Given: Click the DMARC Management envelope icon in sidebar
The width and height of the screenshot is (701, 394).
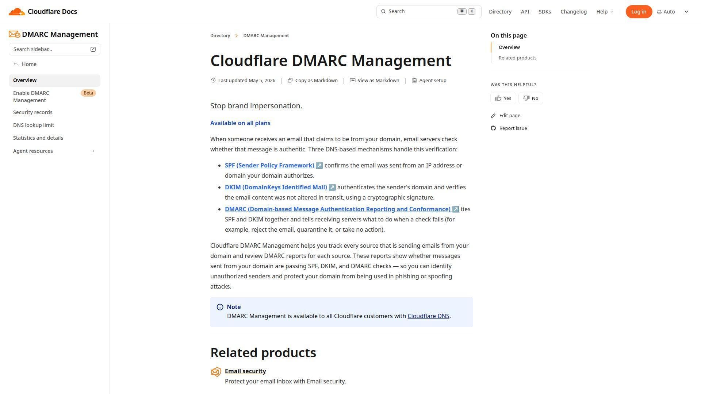Looking at the screenshot, I should coord(15,34).
